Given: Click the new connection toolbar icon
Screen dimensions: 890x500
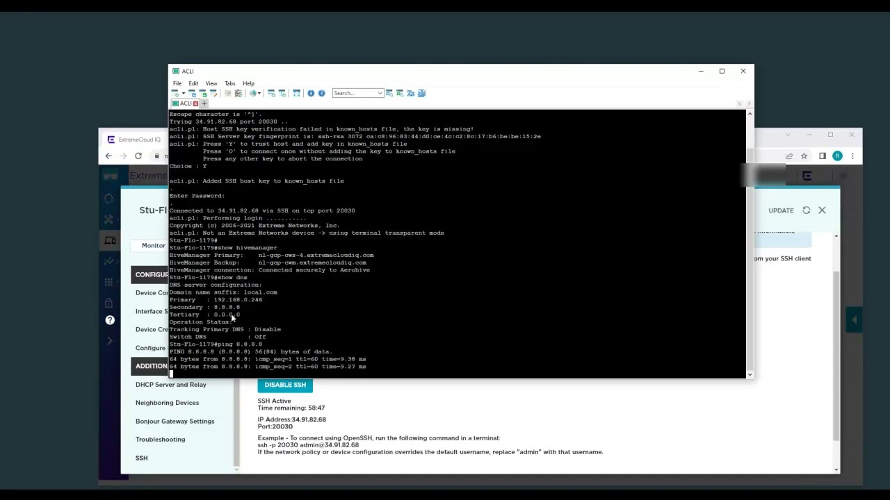Looking at the screenshot, I should (x=175, y=93).
